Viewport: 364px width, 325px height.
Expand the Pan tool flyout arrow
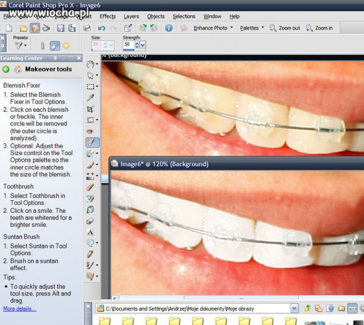pyautogui.click(x=97, y=64)
